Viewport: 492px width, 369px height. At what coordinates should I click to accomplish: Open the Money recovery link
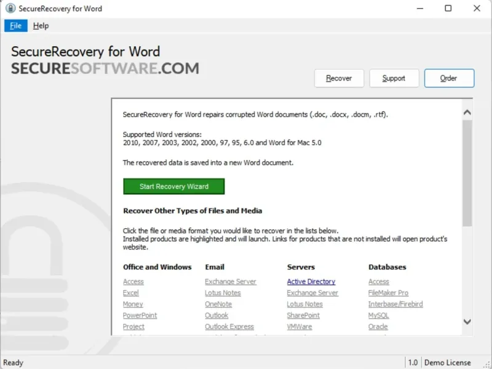[x=133, y=304]
